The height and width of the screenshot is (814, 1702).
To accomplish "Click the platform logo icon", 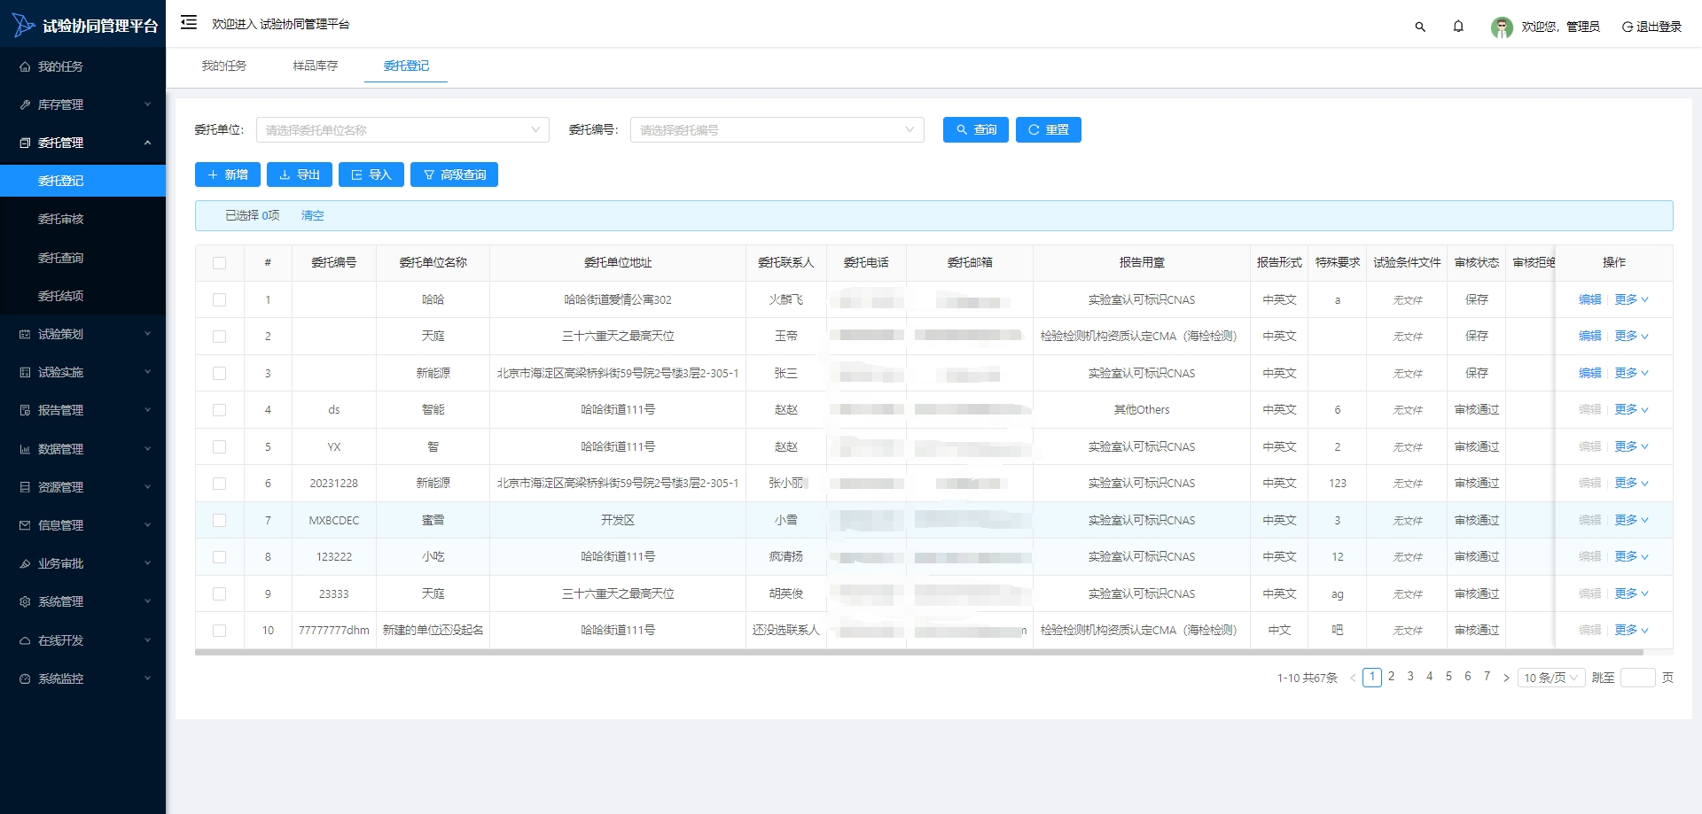I will (23, 26).
